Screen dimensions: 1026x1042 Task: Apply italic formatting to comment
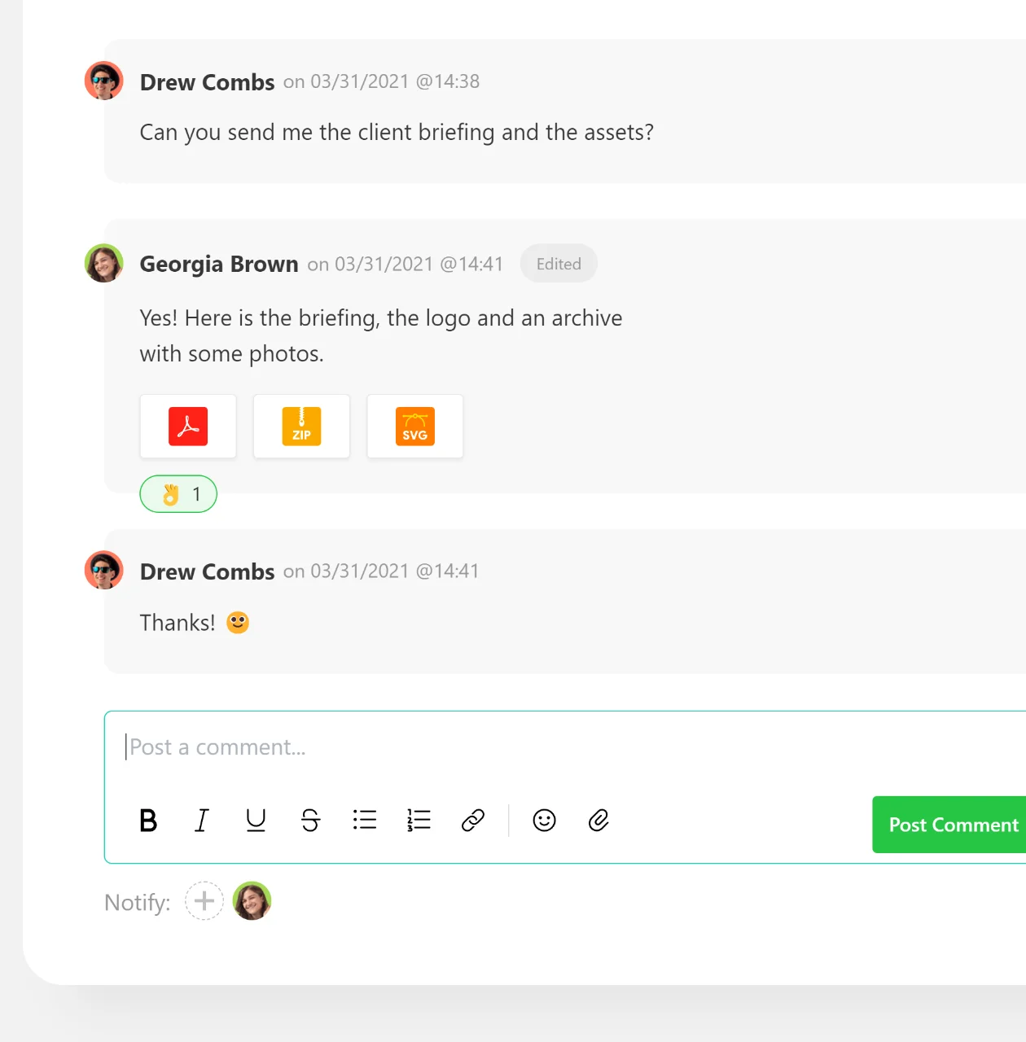tap(202, 820)
